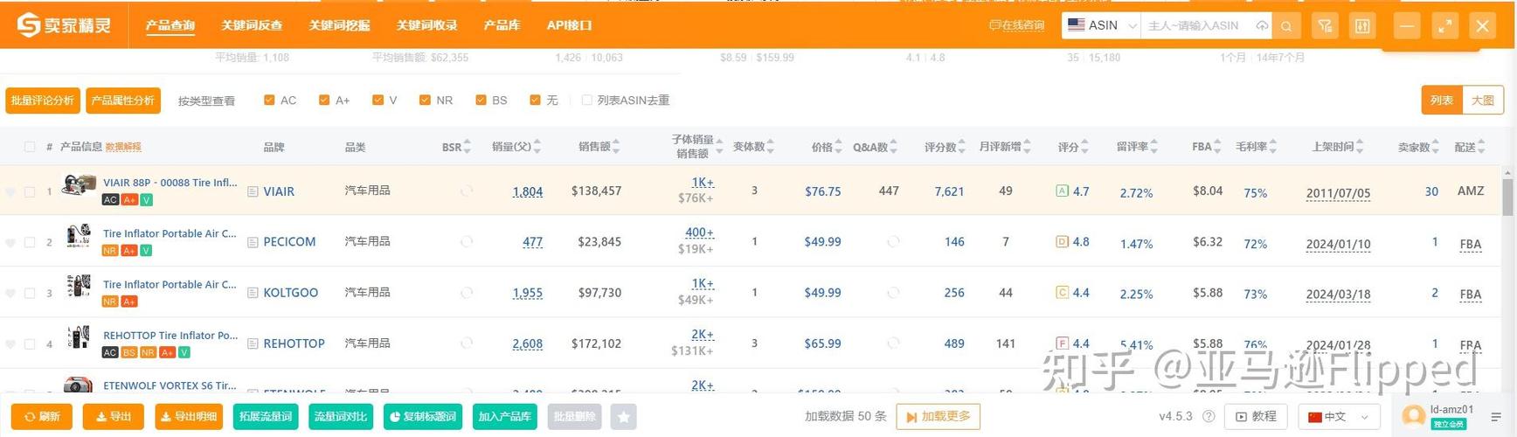Uncheck the NR type filter checkbox

click(x=425, y=100)
